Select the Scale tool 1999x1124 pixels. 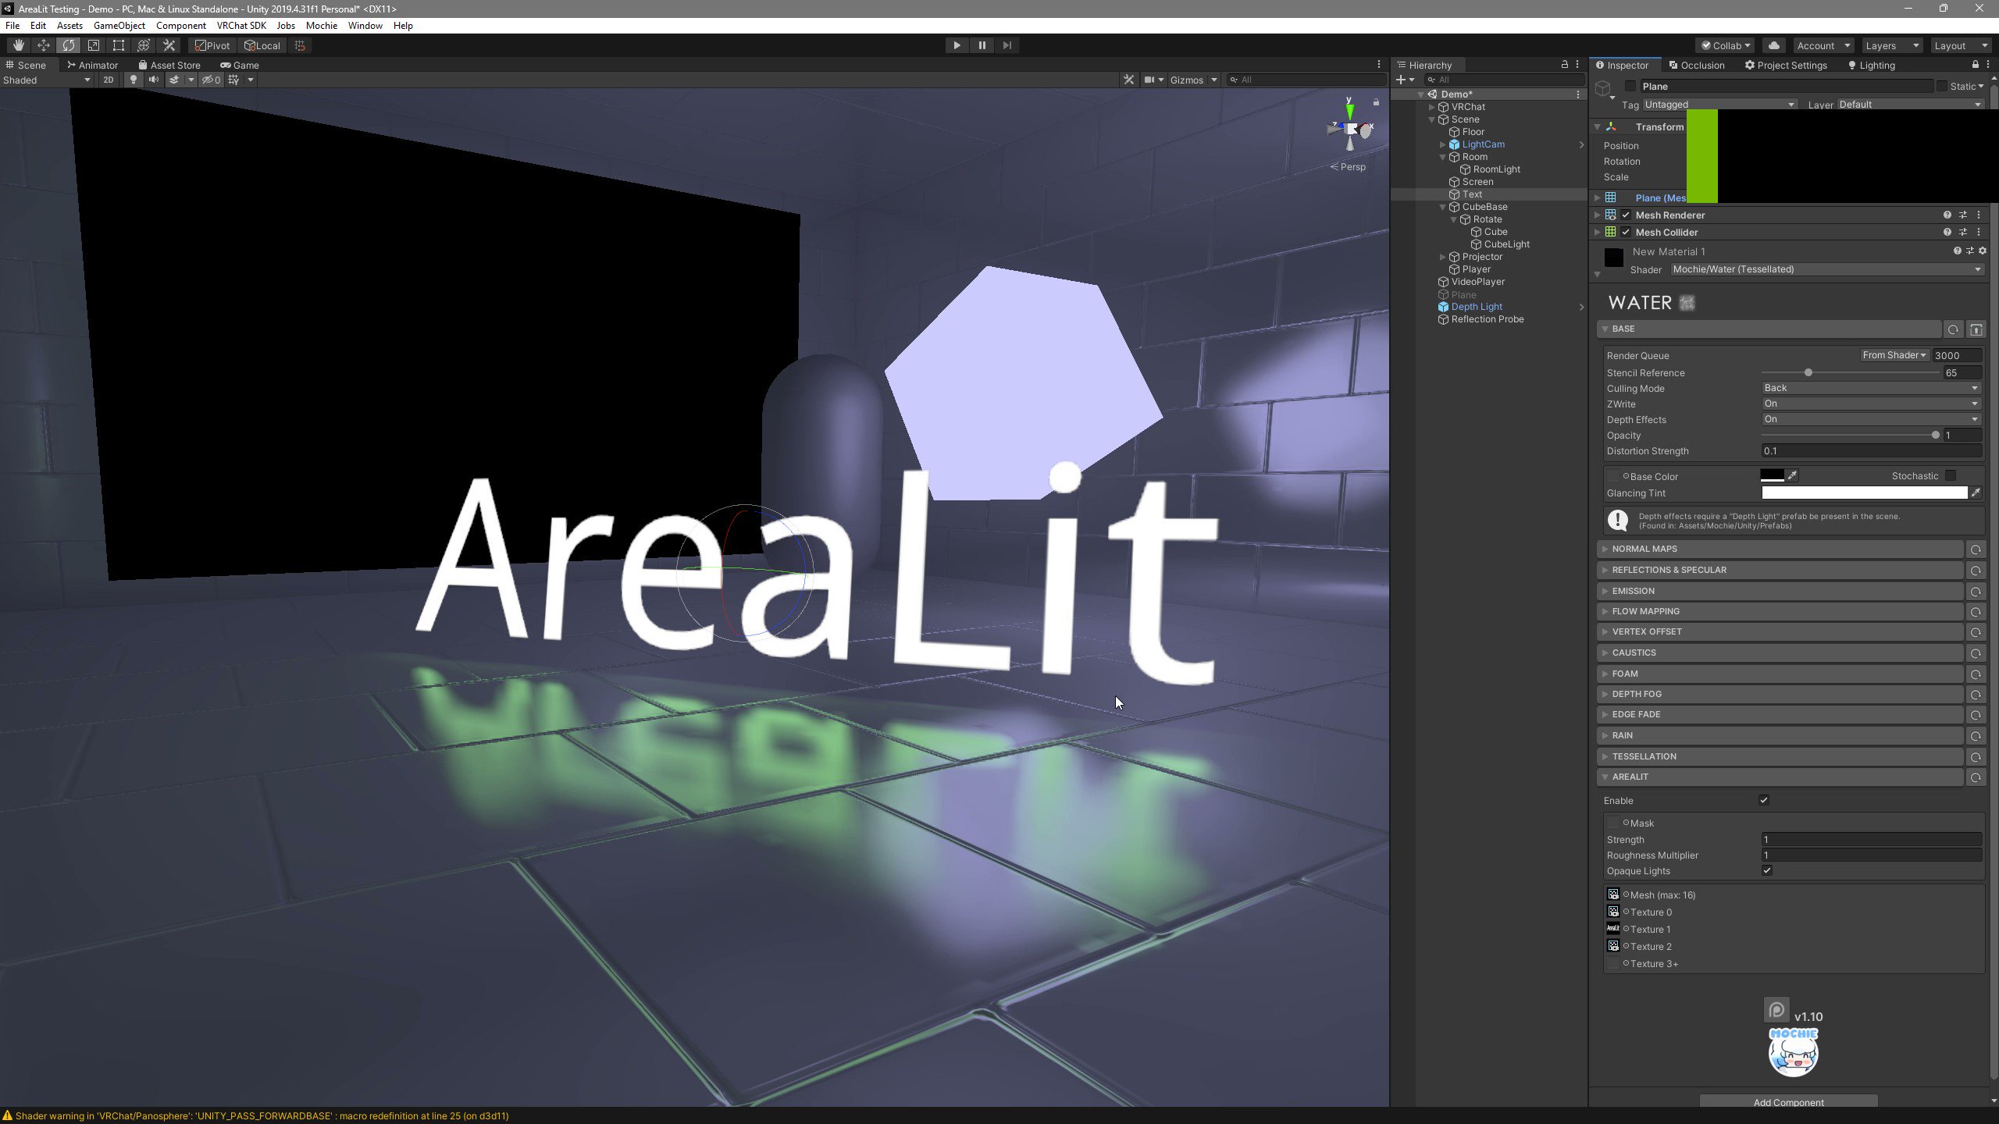[94, 45]
